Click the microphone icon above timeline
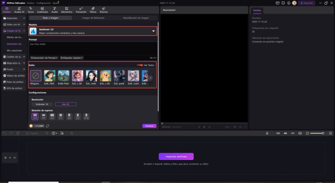Image resolution: width=335 pixels, height=183 pixels. [x=267, y=133]
